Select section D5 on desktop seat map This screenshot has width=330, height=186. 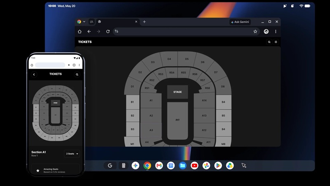[x=187, y=59]
